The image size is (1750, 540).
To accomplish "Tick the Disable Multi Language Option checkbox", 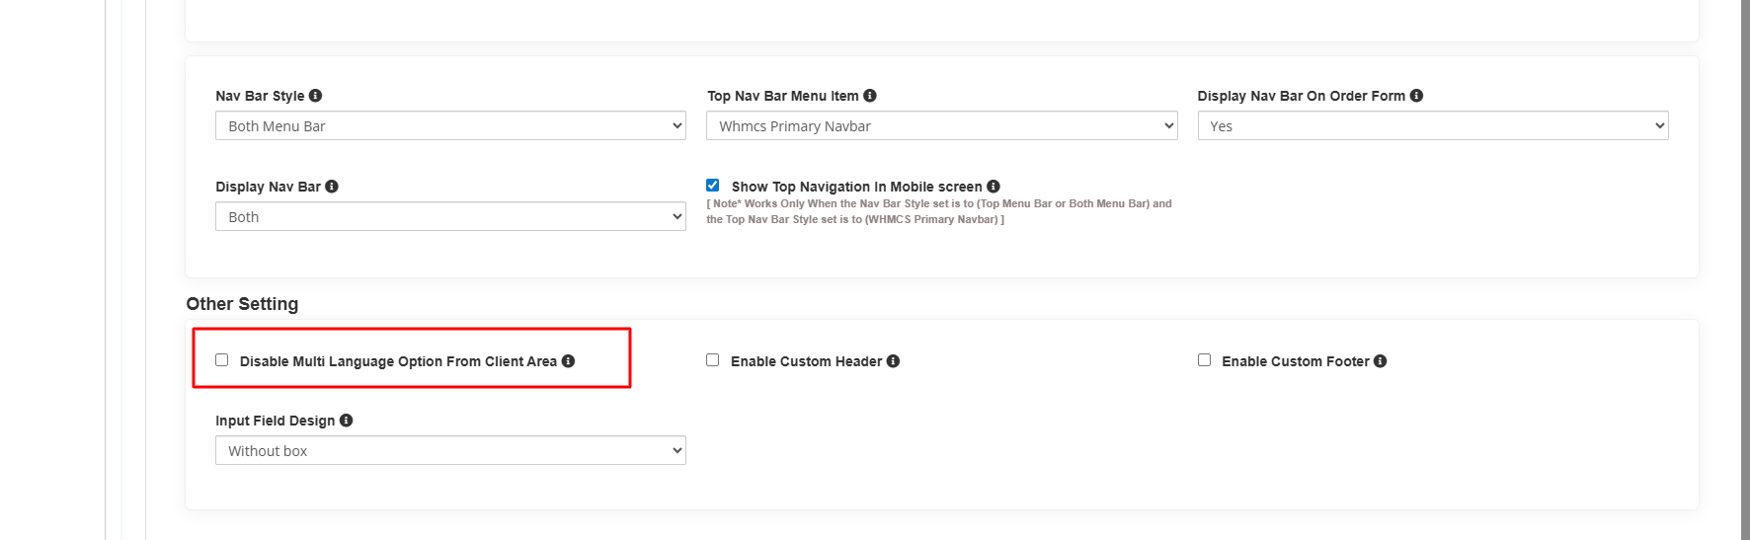I will point(222,360).
